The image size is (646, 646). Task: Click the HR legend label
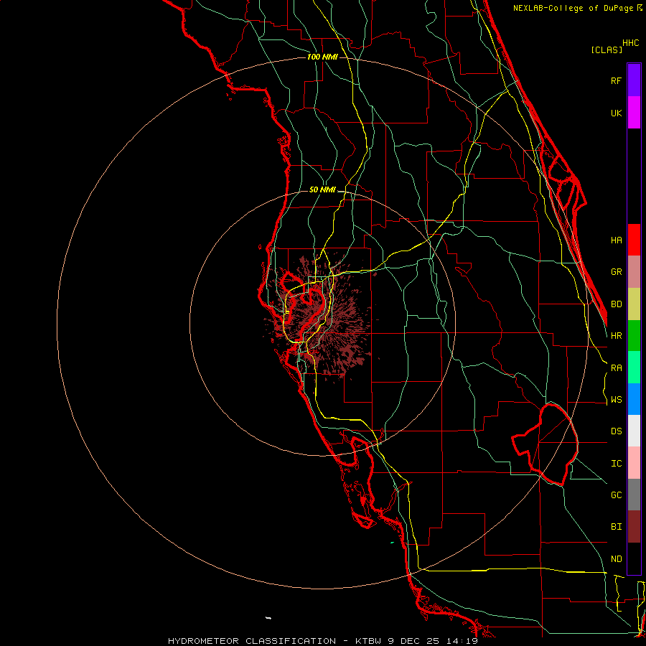pos(616,336)
